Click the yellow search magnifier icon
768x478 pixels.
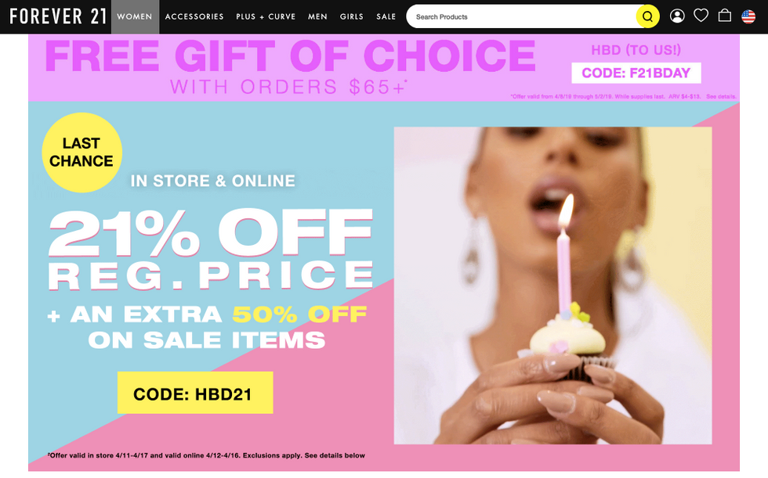(x=647, y=16)
